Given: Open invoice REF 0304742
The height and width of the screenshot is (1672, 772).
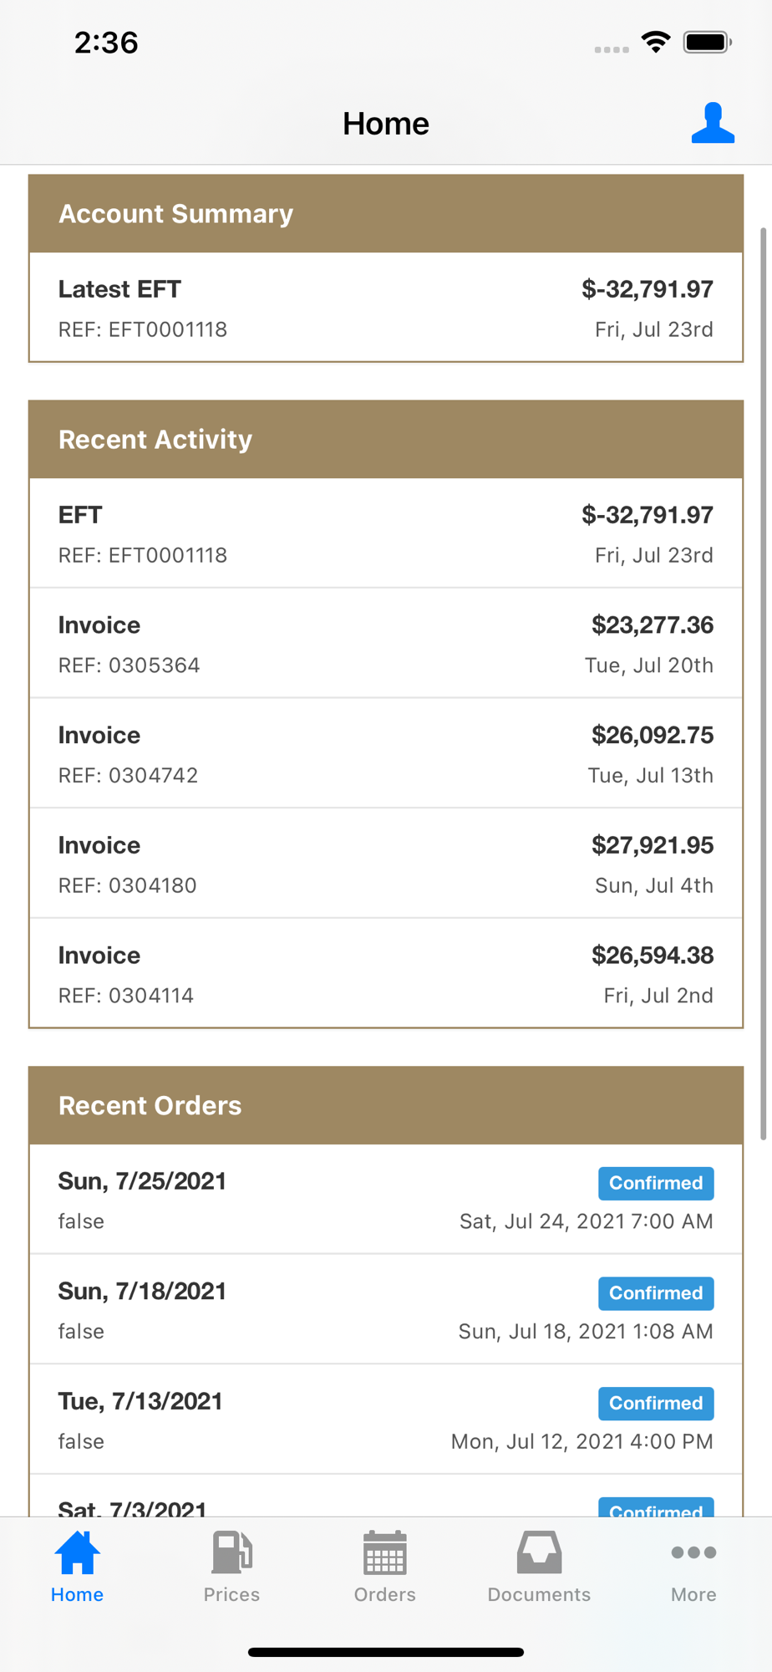Looking at the screenshot, I should (x=385, y=754).
